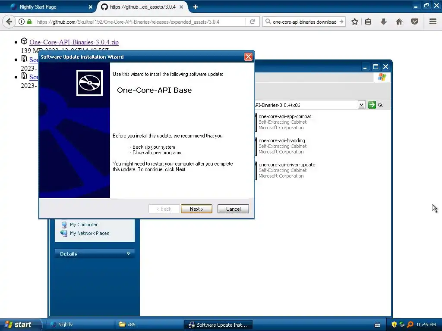Switch to Nightly in the taskbar
The image size is (442, 331).
pos(80,325)
